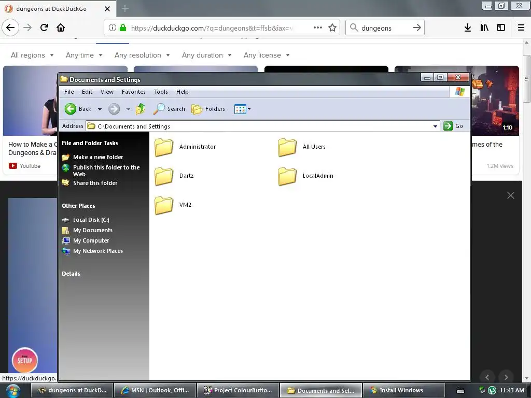Open the Any duration filter dropdown
The image size is (531, 398).
pyautogui.click(x=206, y=55)
